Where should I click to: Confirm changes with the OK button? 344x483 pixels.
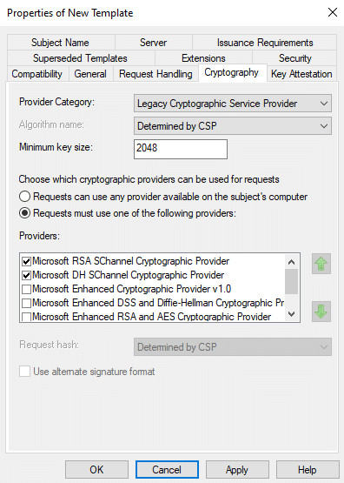(96, 470)
